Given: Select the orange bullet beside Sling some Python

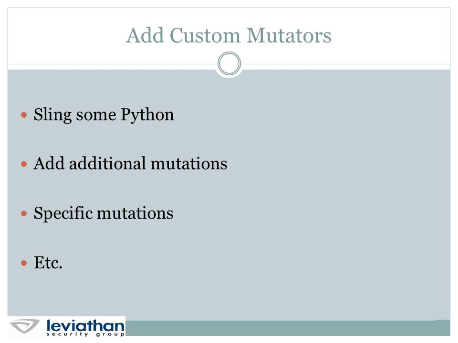Looking at the screenshot, I should click(24, 115).
